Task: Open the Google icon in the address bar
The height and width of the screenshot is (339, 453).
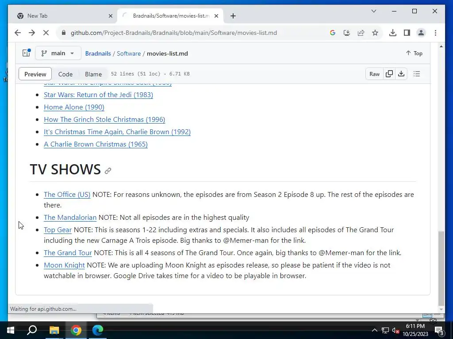Action: click(x=333, y=33)
